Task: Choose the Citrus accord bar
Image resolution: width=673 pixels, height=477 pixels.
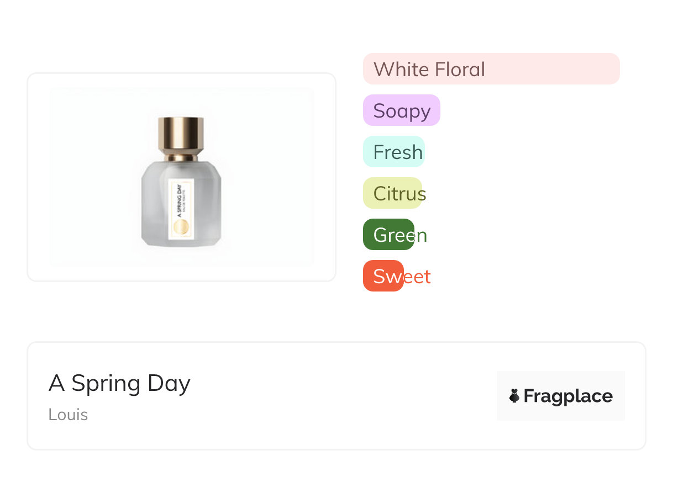Action: click(x=392, y=193)
